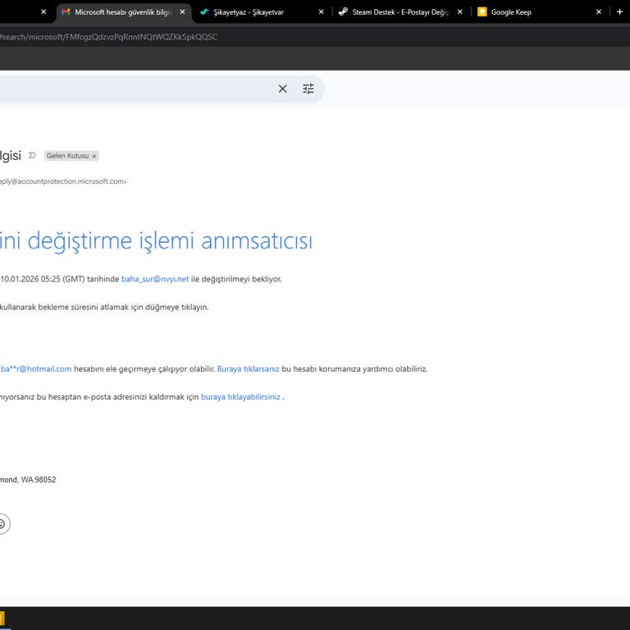Click the address text WA 98052
Screen dimensions: 630x630
[x=39, y=480]
